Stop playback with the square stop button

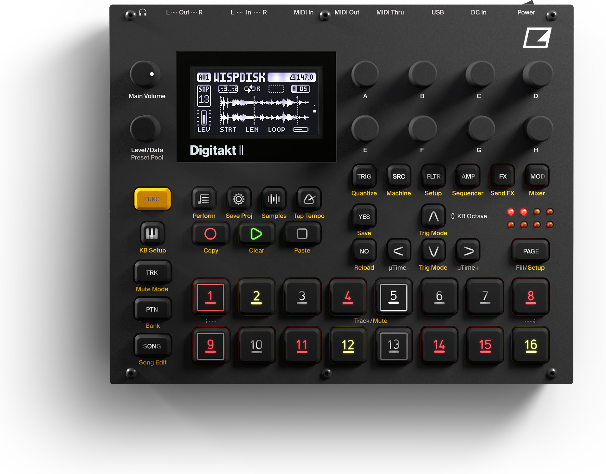coord(302,234)
